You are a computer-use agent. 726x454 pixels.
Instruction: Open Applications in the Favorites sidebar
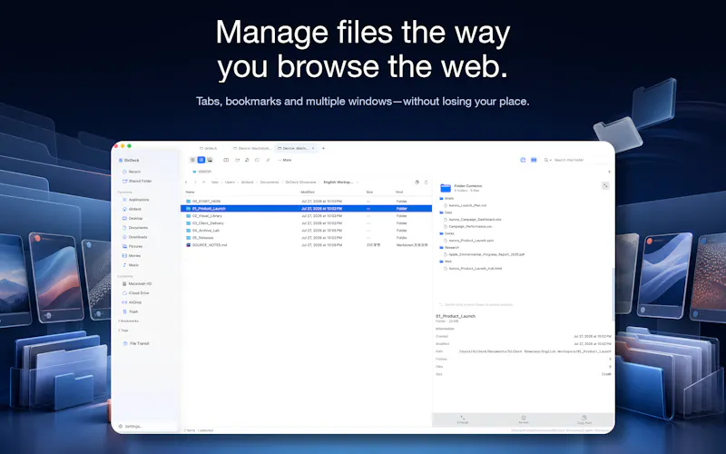(x=135, y=200)
